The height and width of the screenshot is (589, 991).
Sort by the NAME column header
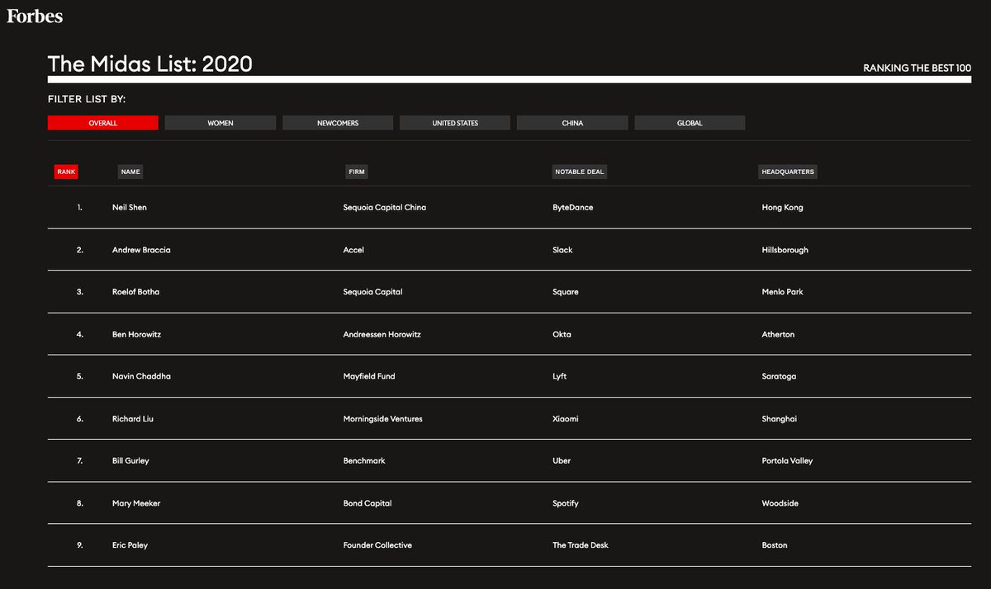click(x=130, y=172)
